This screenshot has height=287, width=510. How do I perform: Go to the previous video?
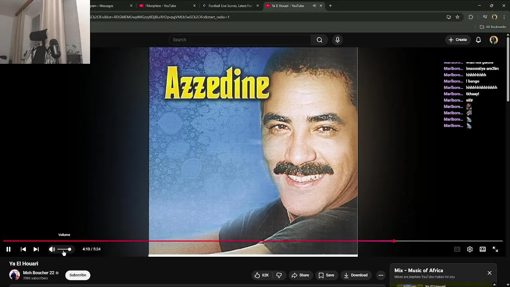[23, 249]
